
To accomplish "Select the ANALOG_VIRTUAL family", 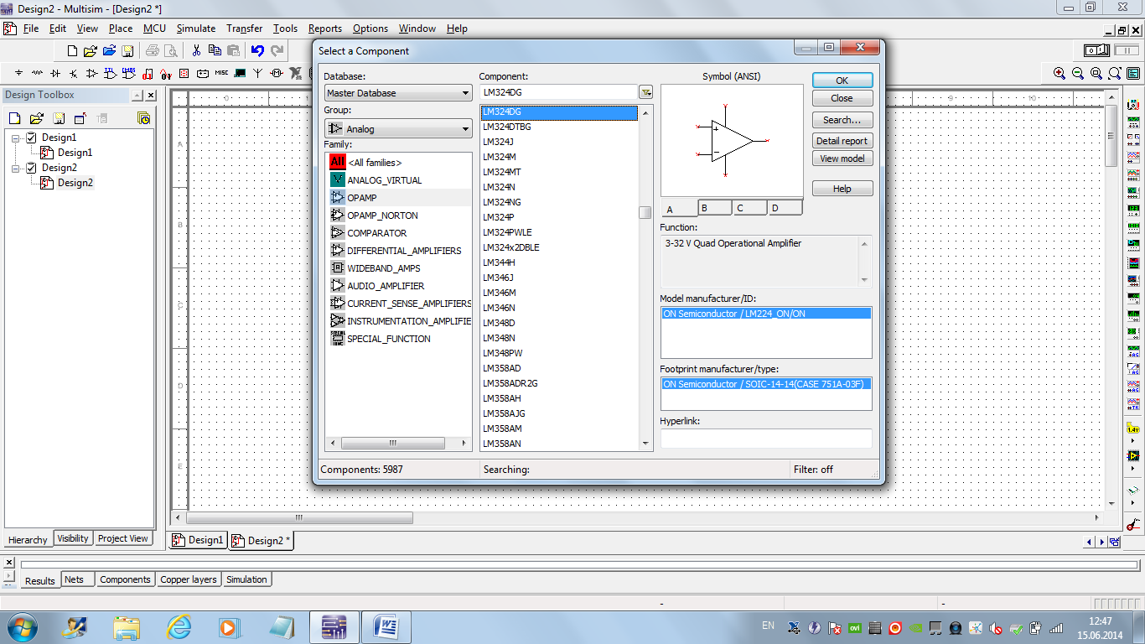I will 399,180.
